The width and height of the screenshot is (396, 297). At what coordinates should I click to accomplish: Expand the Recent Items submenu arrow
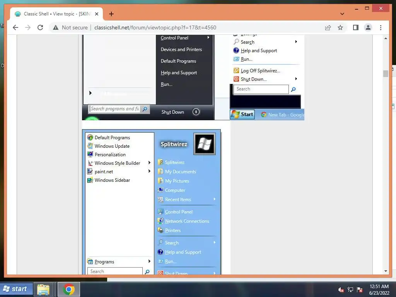(x=214, y=199)
